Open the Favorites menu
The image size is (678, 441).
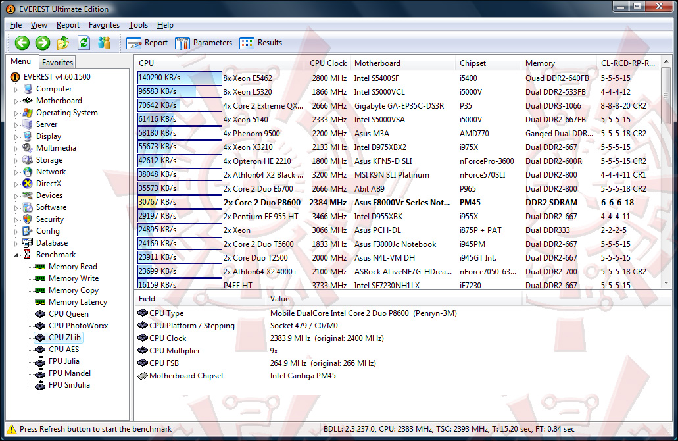click(x=104, y=25)
